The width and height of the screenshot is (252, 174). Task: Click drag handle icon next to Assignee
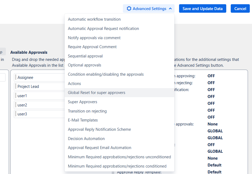(16, 78)
